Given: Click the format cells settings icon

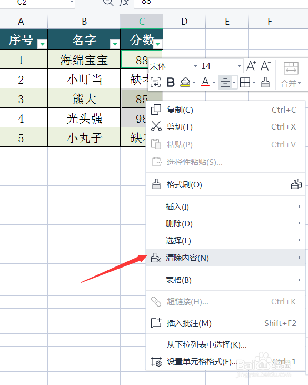Looking at the screenshot, I should (156, 361).
